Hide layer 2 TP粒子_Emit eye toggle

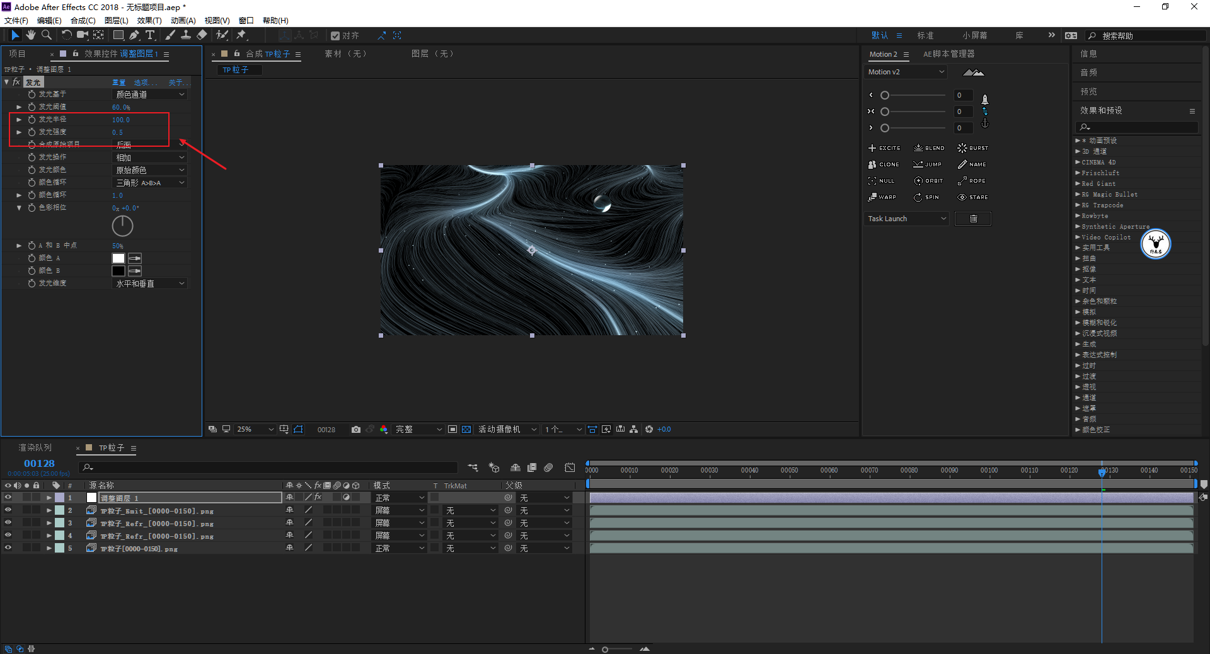click(8, 510)
